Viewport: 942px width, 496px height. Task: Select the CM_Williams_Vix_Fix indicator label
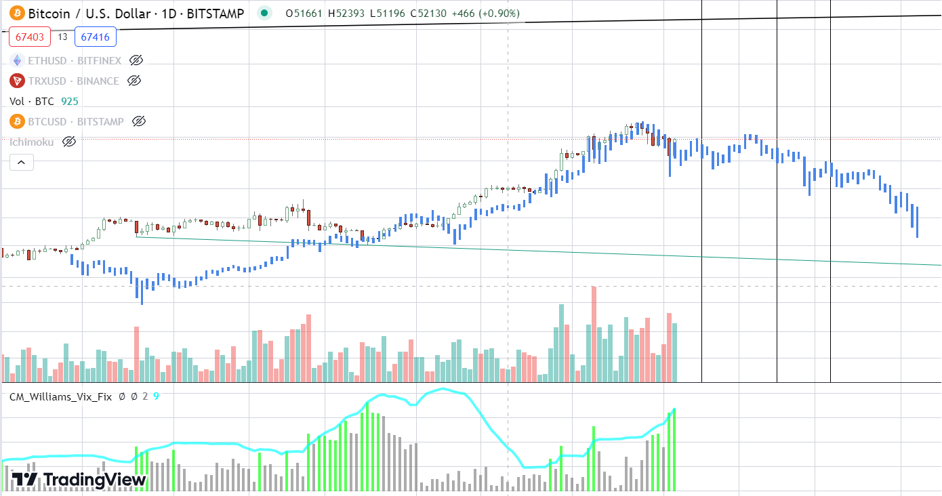60,396
